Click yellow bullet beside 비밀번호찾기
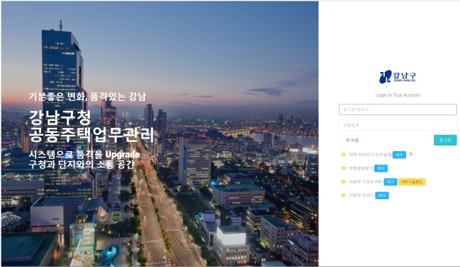The width and height of the screenshot is (460, 267). 343,168
